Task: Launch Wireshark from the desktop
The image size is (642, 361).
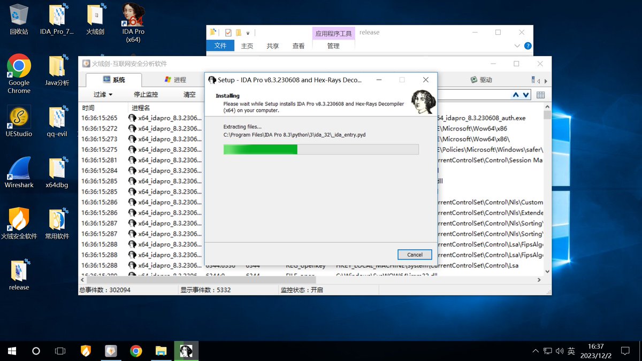Action: click(x=19, y=173)
